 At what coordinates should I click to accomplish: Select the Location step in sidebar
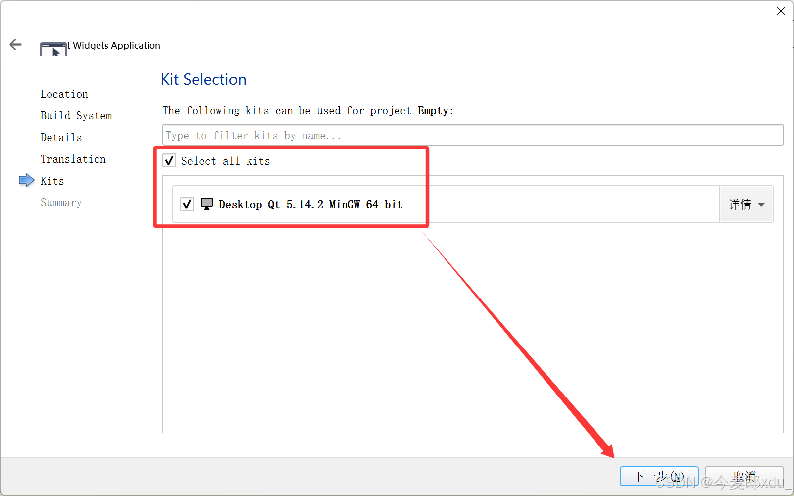(64, 94)
